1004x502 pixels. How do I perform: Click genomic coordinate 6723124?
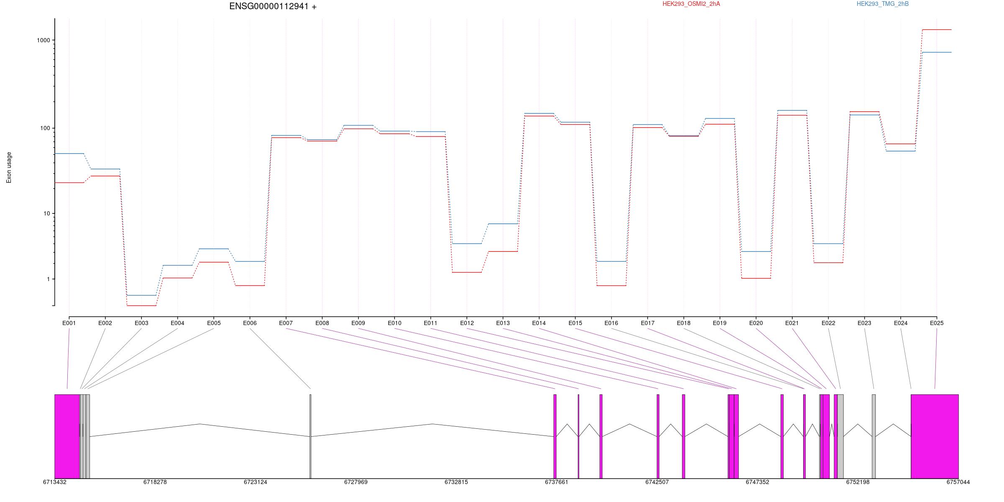[x=256, y=482]
